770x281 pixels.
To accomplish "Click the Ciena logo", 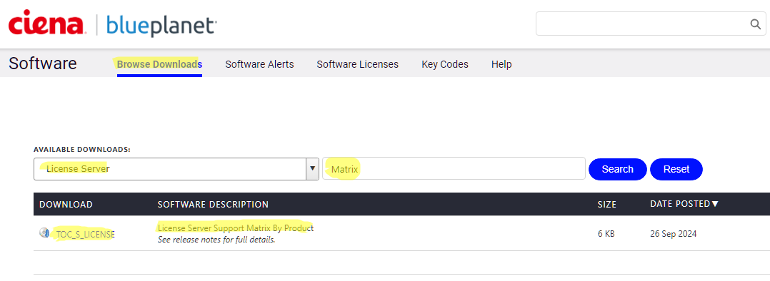I will [48, 24].
